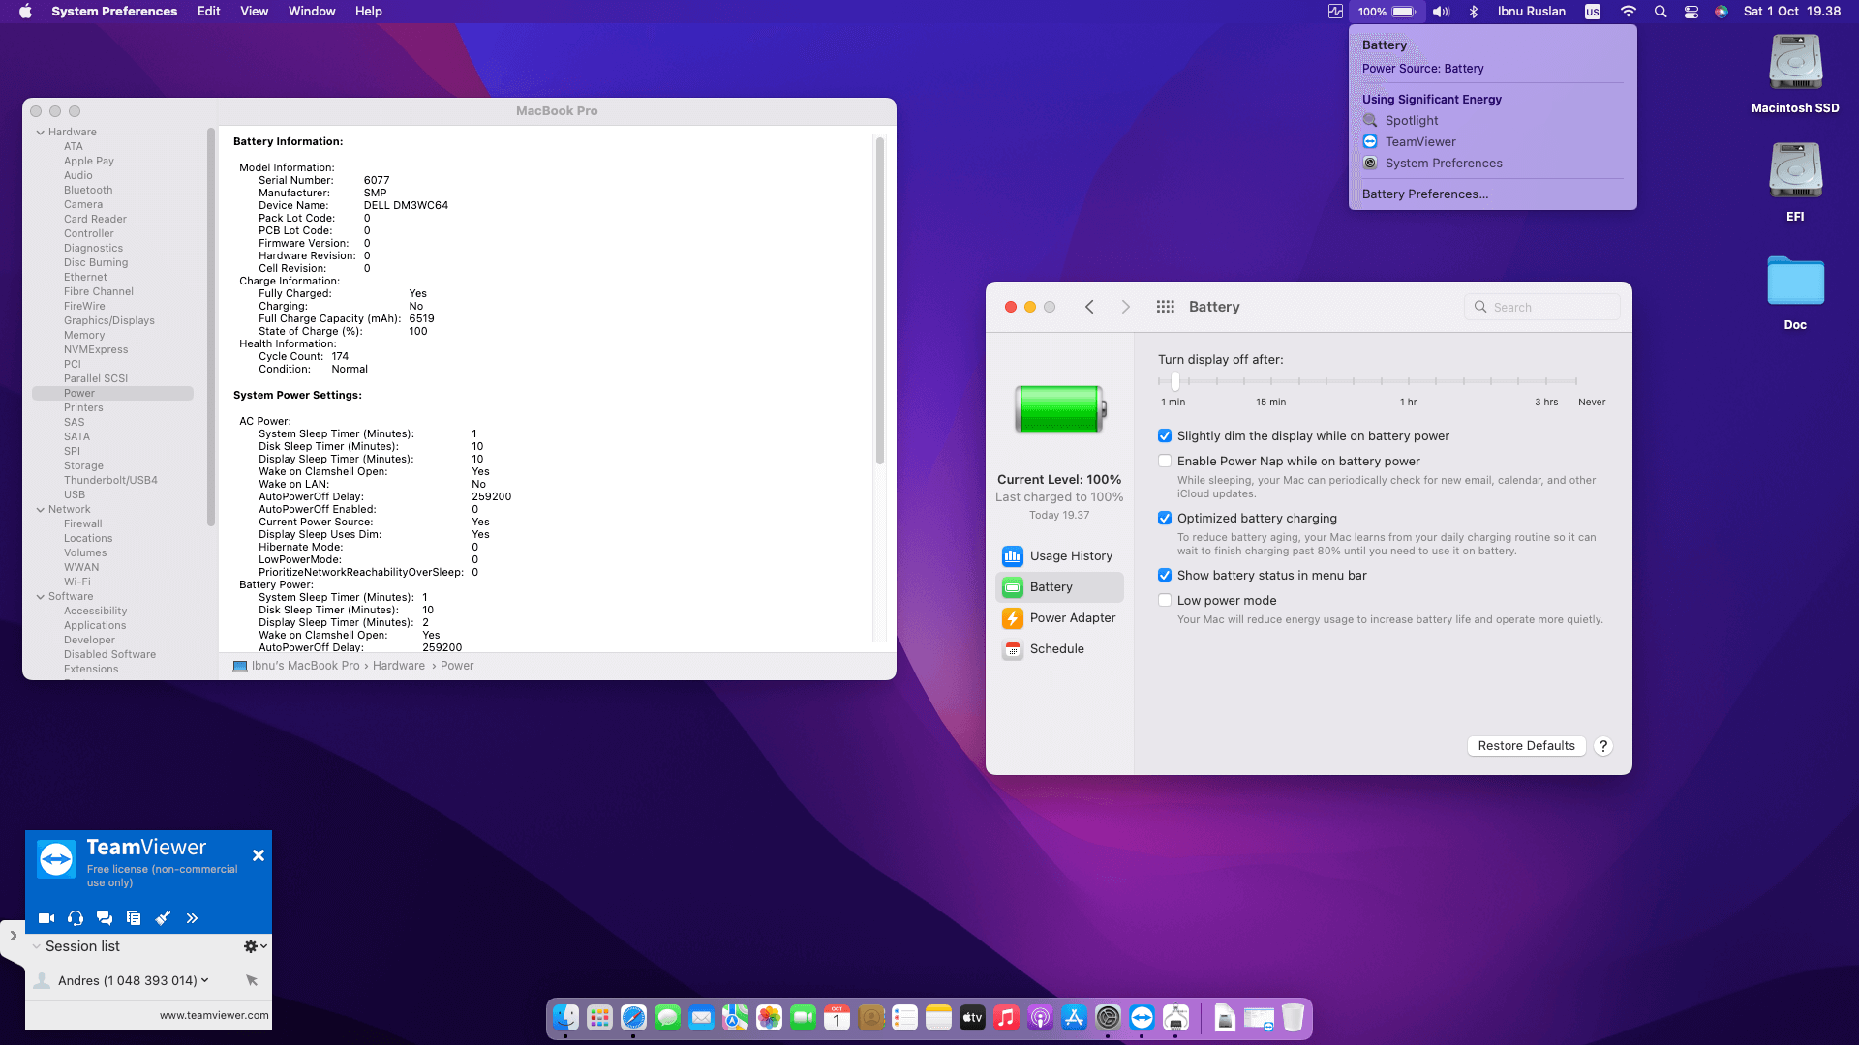Adjust the Turn display off slider
Screen dimensions: 1859x1045
point(1174,381)
